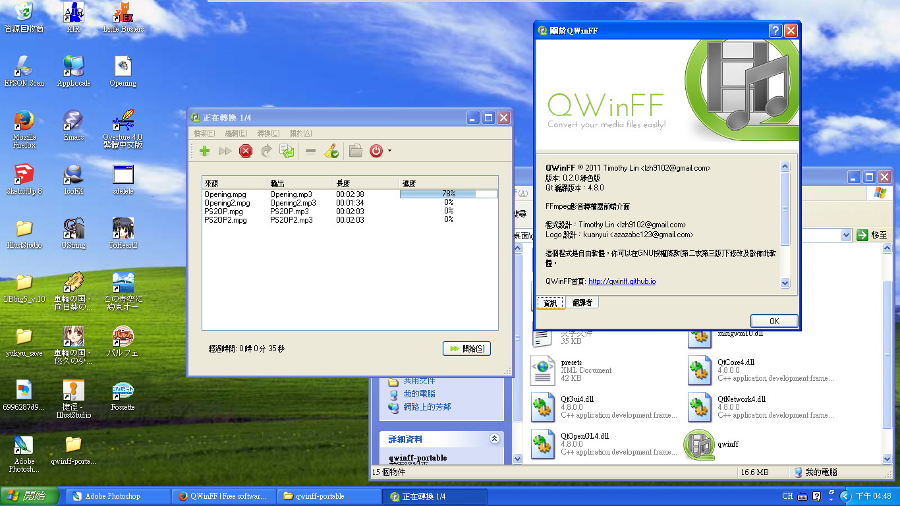Click the grey curved-arrow retry icon
Viewport: 900px width, 506px height.
pos(266,151)
